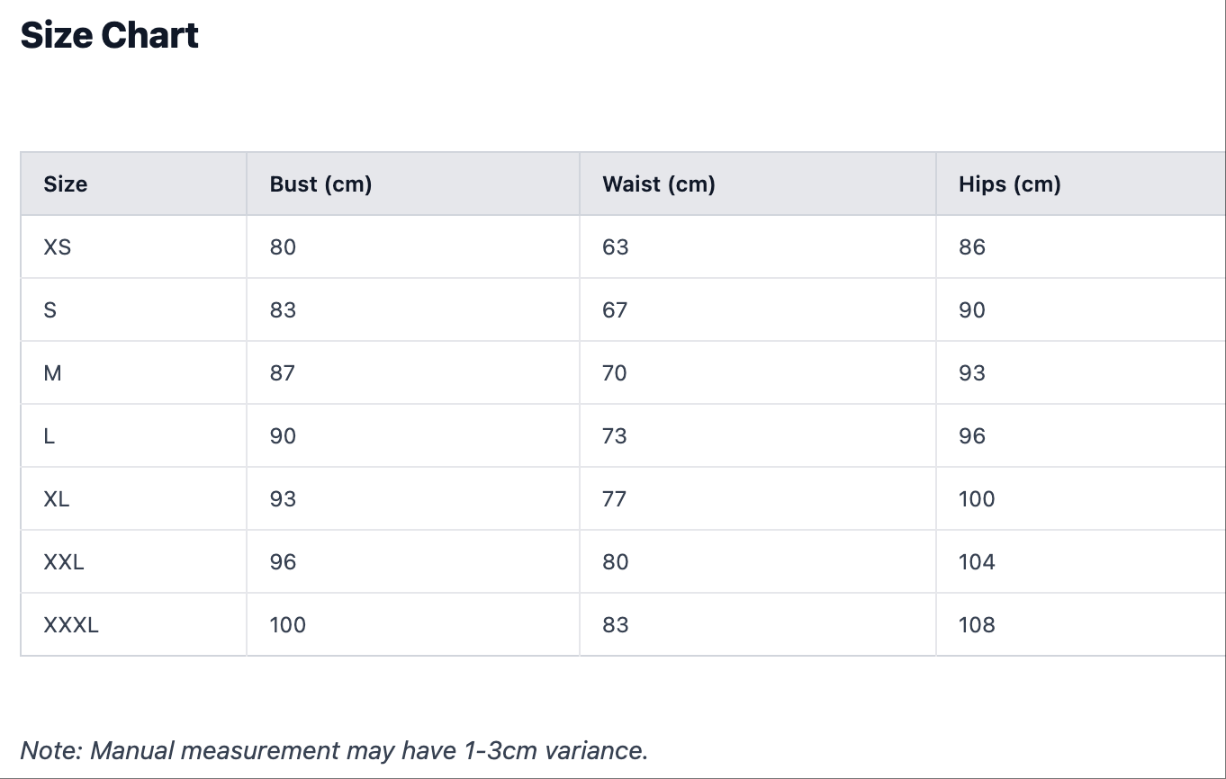1226x779 pixels.
Task: Click the XS waist value 63
Action: (x=616, y=247)
